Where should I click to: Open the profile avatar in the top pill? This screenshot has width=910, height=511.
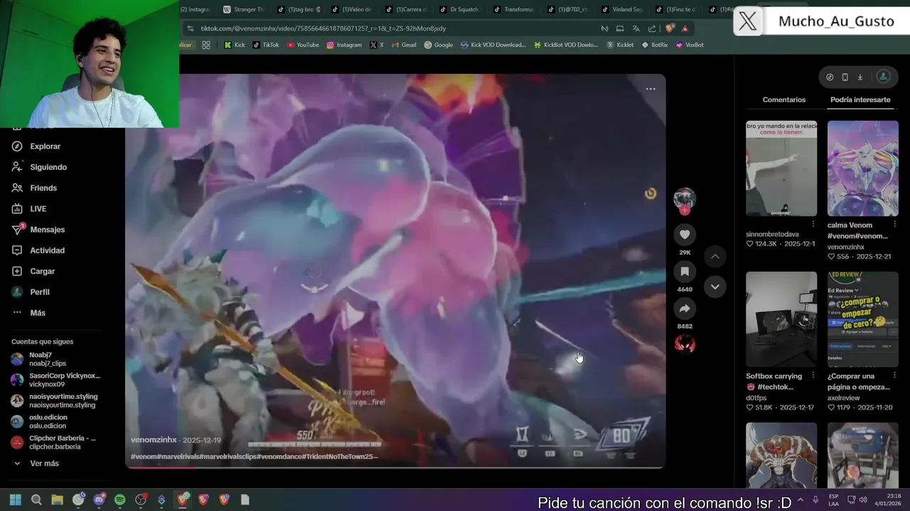(883, 77)
